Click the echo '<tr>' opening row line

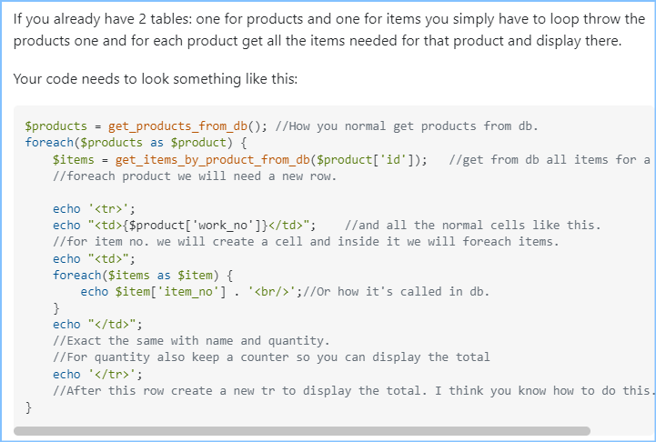click(x=94, y=208)
